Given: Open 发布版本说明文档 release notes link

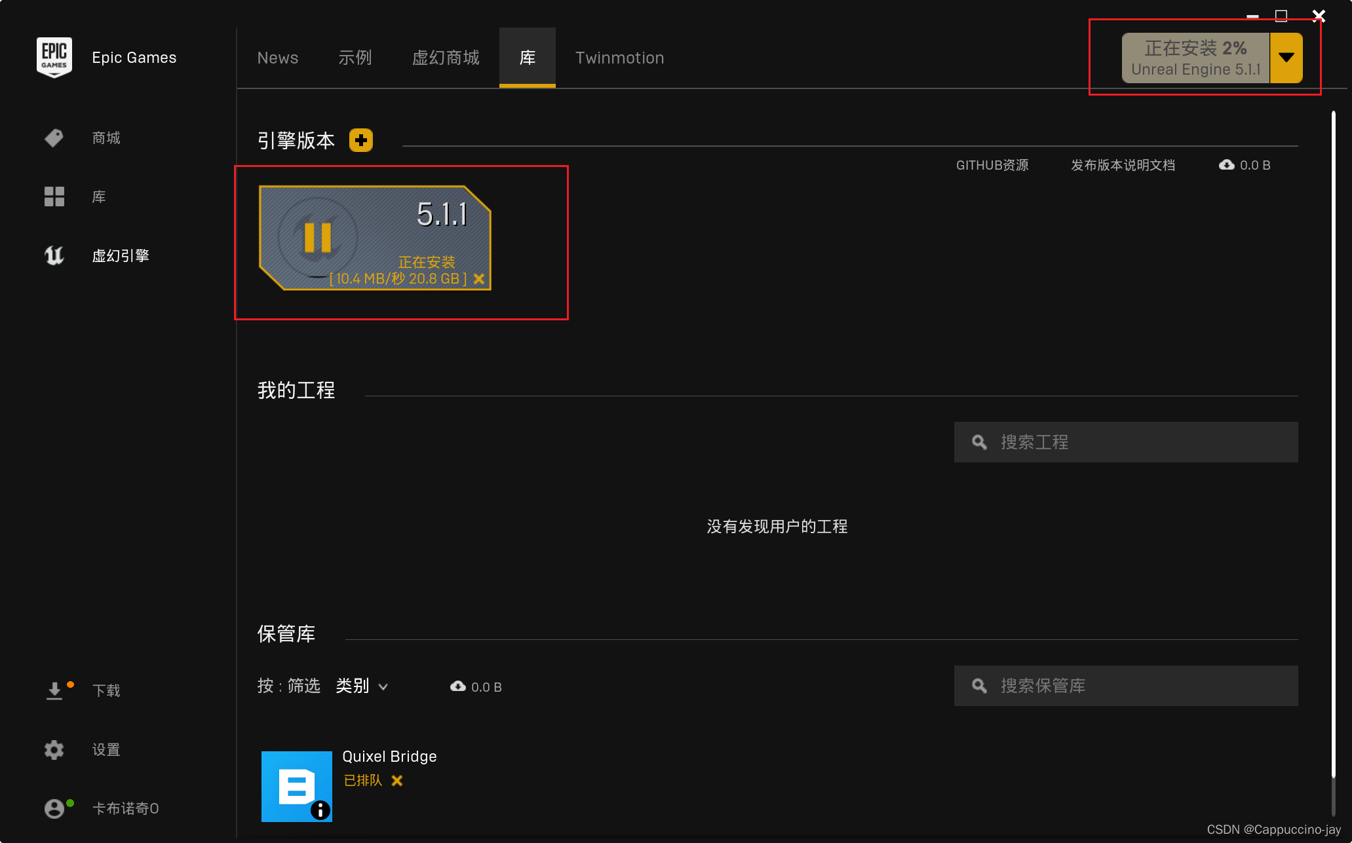Looking at the screenshot, I should (x=1123, y=165).
